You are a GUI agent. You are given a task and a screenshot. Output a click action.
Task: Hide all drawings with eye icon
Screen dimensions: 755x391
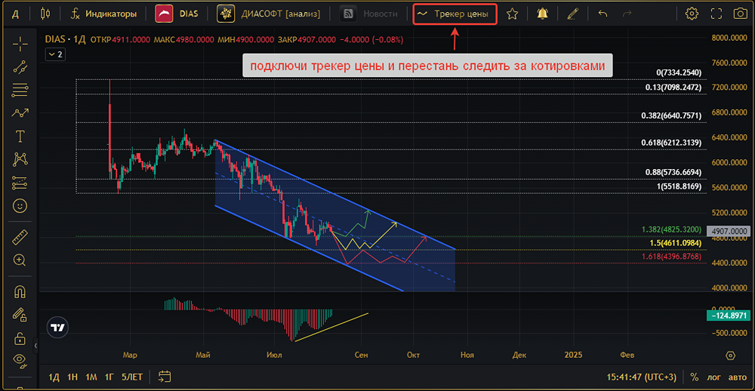[x=20, y=359]
